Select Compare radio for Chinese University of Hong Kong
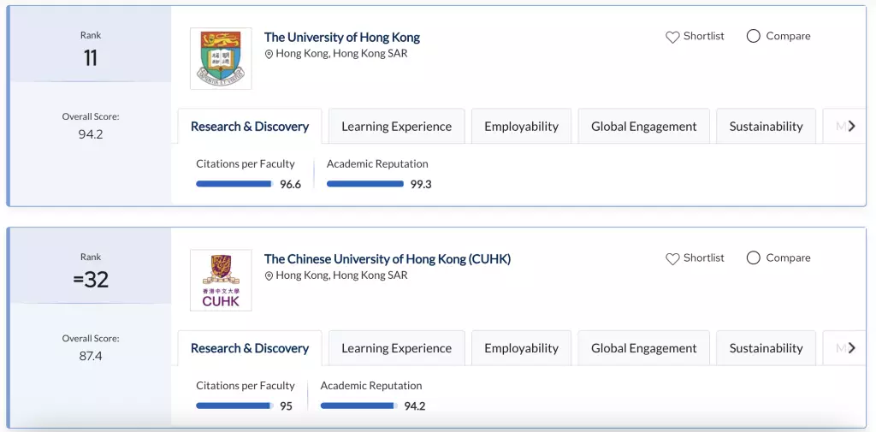The width and height of the screenshot is (876, 432). pyautogui.click(x=753, y=258)
